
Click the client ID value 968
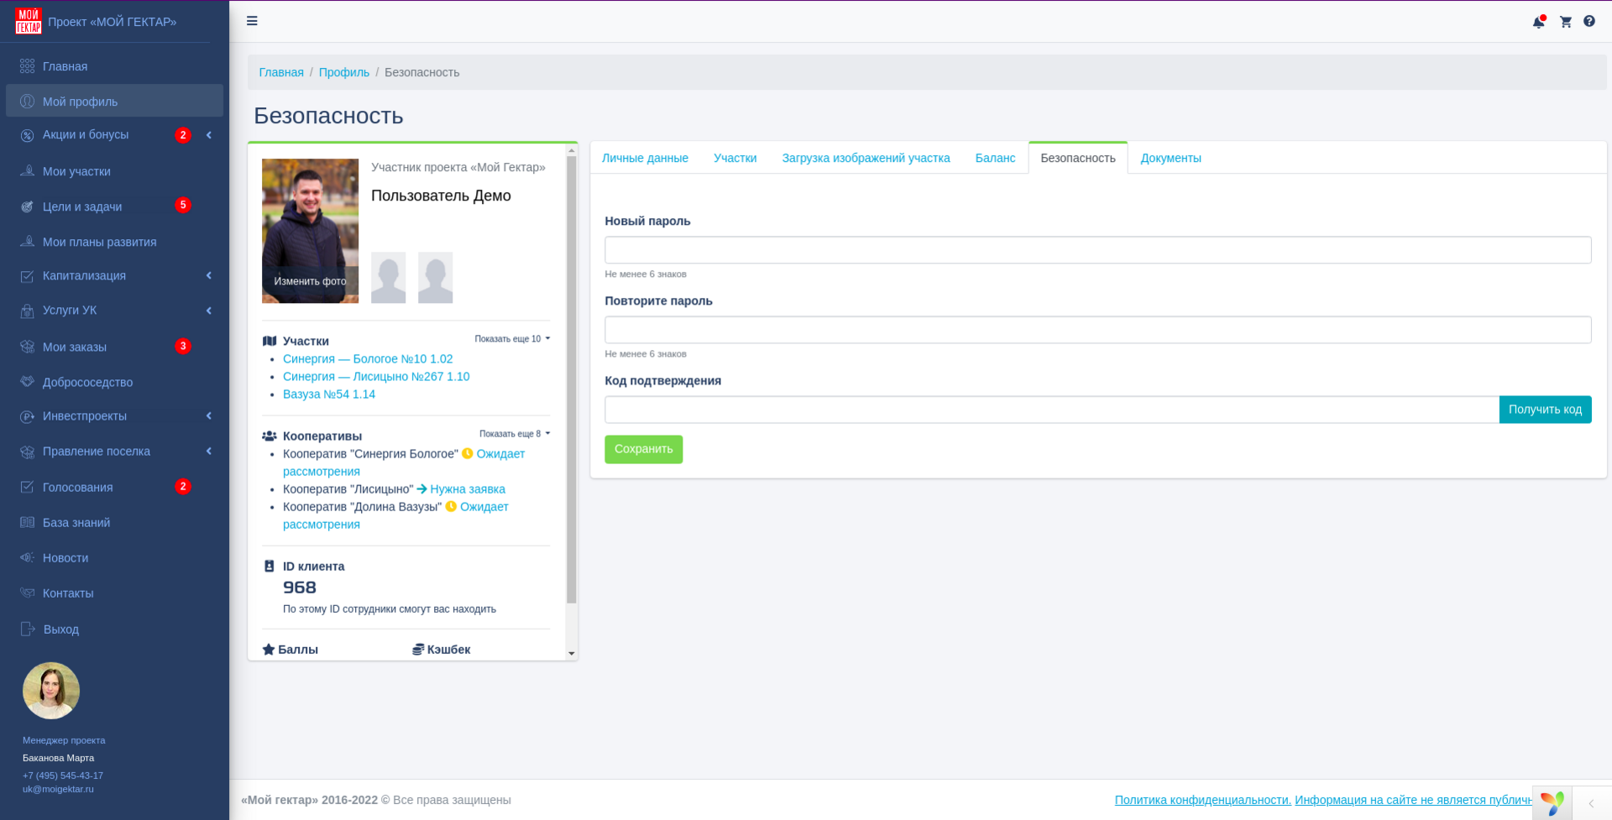point(300,588)
